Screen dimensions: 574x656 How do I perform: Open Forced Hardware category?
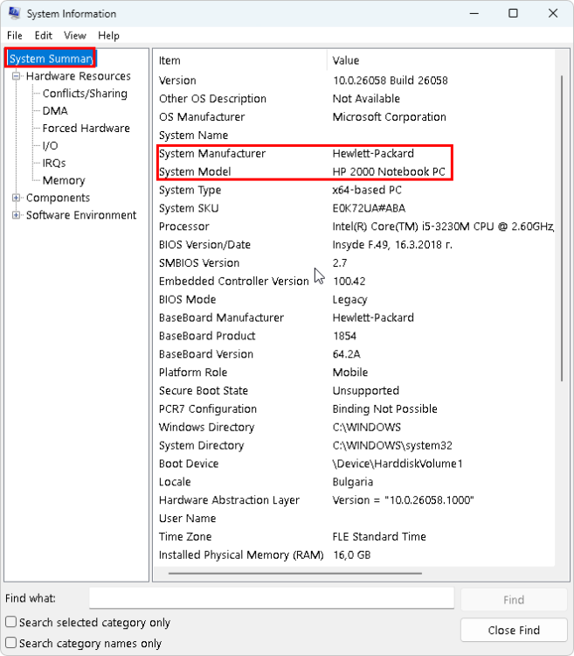click(x=86, y=128)
